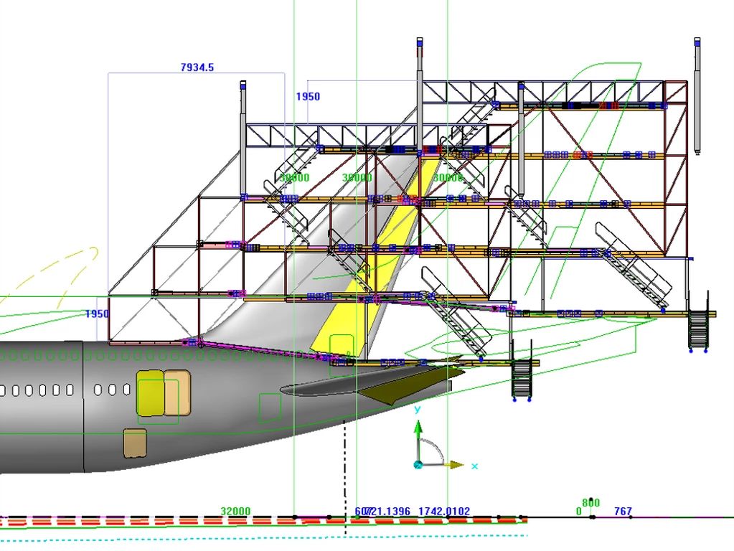Screen dimensions: 734x551
Task: Select the yellow aircraft passenger door
Action: [150, 392]
